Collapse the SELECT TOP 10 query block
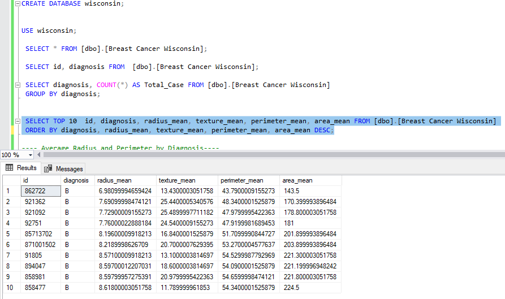505x299 pixels. coord(18,121)
